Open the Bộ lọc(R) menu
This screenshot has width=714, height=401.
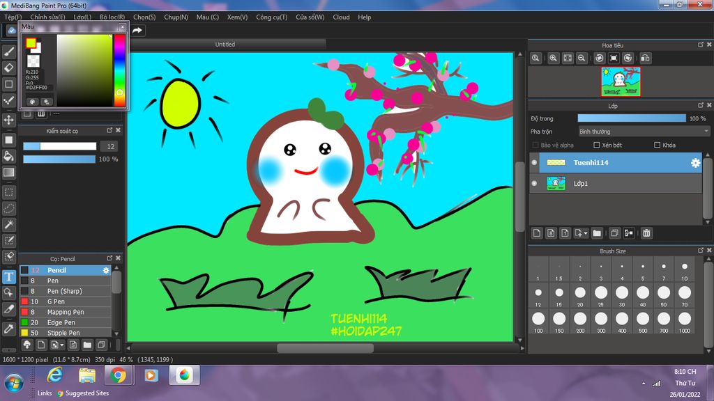(x=112, y=17)
